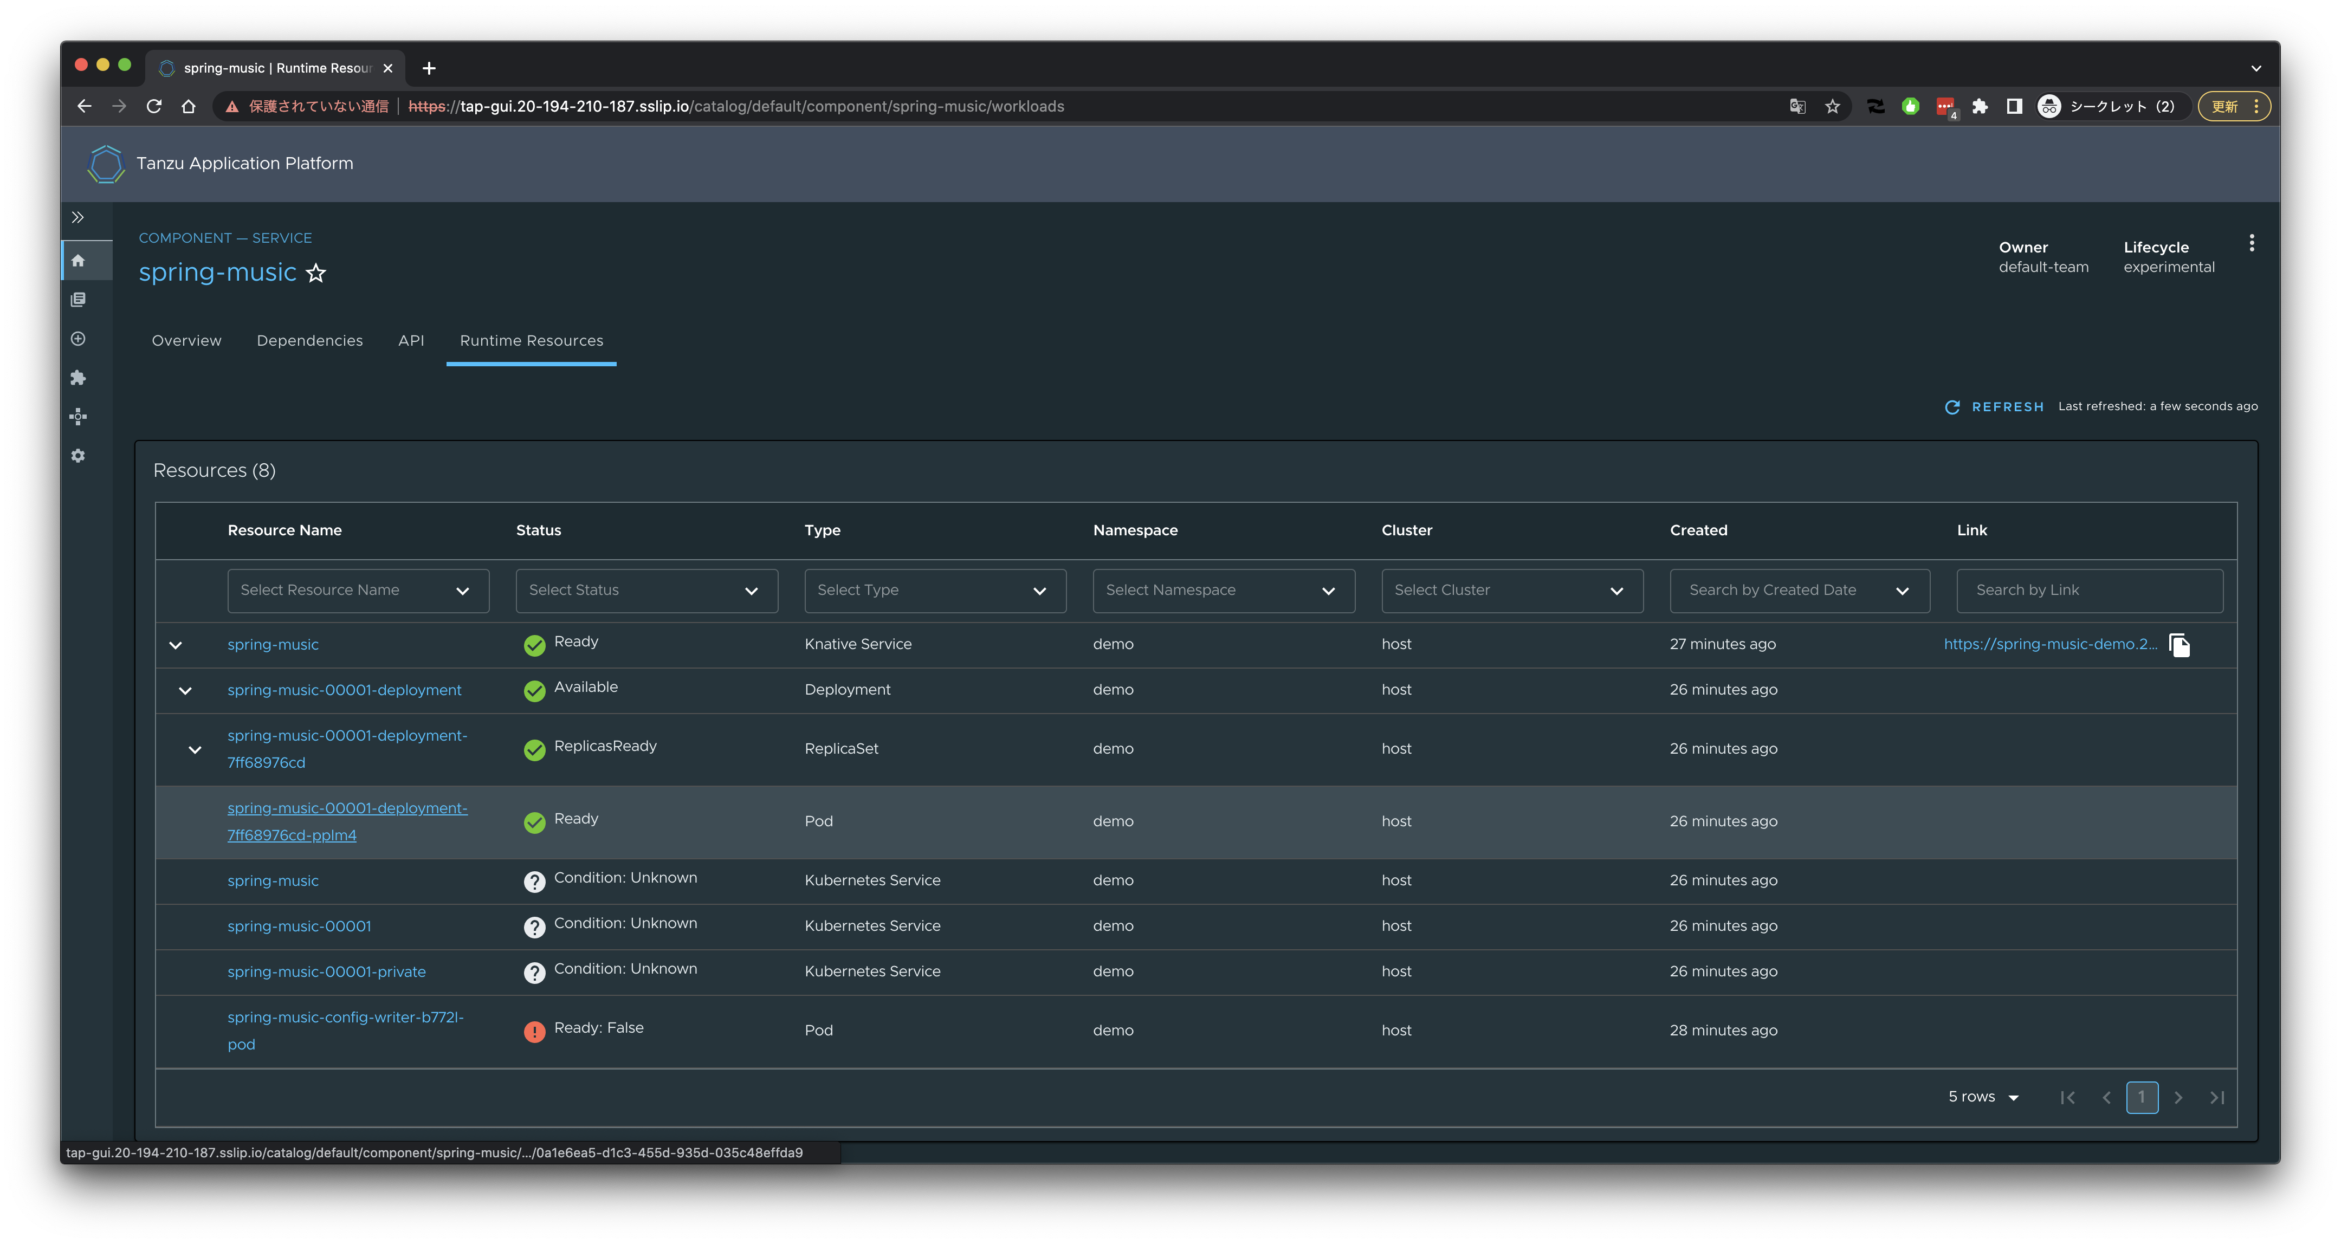The image size is (2341, 1244).
Task: Toggle the browser side panel icon
Action: point(2014,106)
